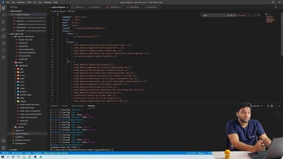283x159 pixels.
Task: Open the Terminal menu
Action: click(x=48, y=2)
